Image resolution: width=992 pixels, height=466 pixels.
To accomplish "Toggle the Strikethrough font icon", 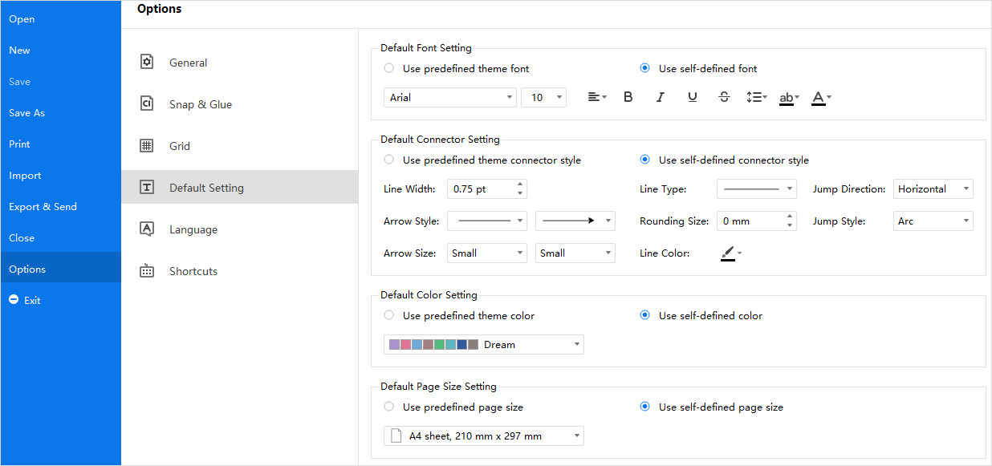I will click(724, 97).
